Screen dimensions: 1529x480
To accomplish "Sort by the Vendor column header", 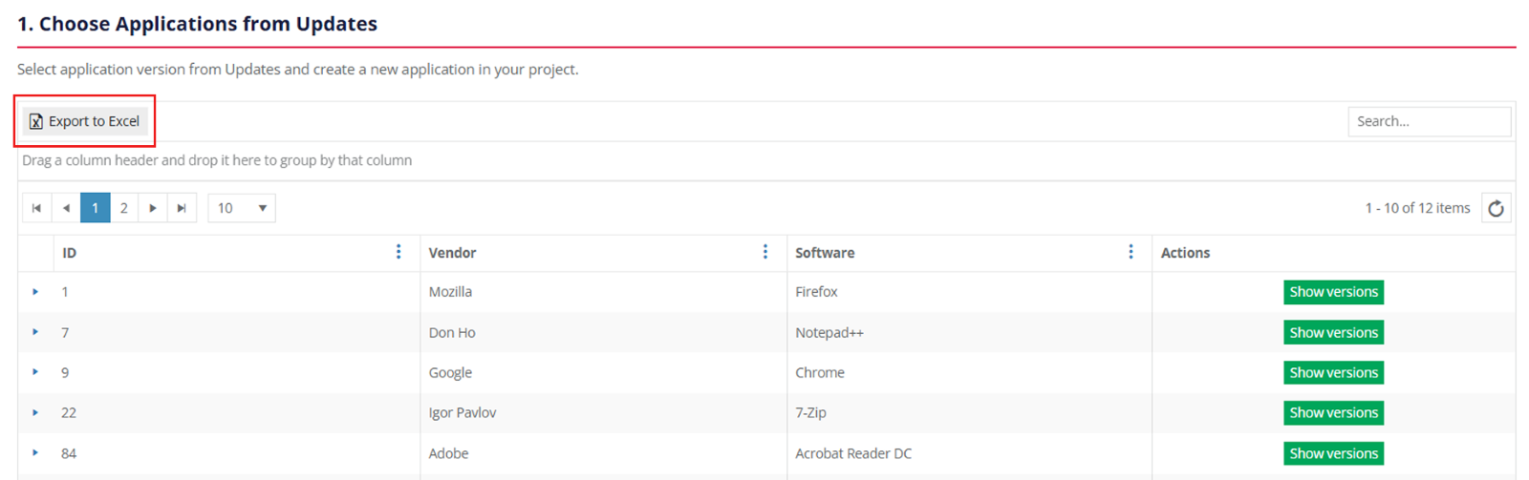I will pos(453,253).
